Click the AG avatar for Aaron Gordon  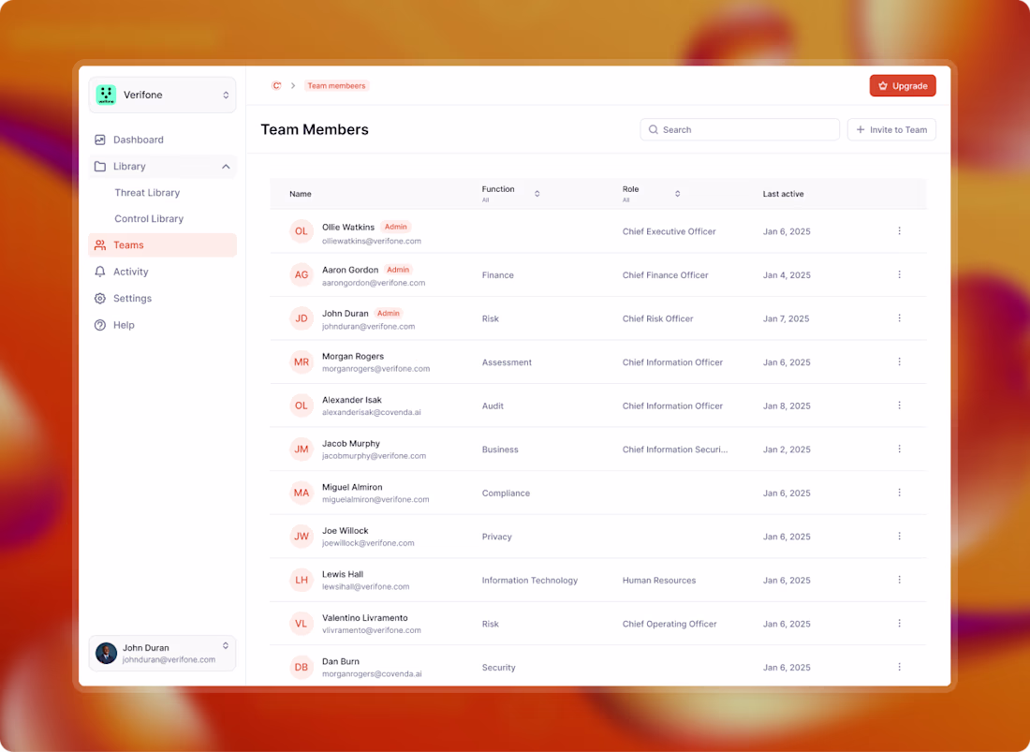[302, 274]
